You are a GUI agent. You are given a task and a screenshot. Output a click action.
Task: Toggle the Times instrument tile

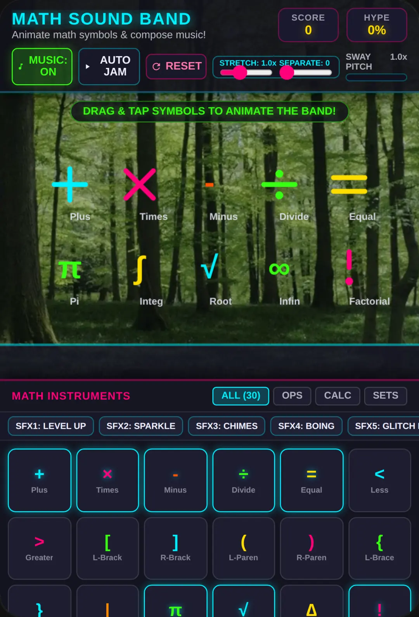[x=107, y=480]
